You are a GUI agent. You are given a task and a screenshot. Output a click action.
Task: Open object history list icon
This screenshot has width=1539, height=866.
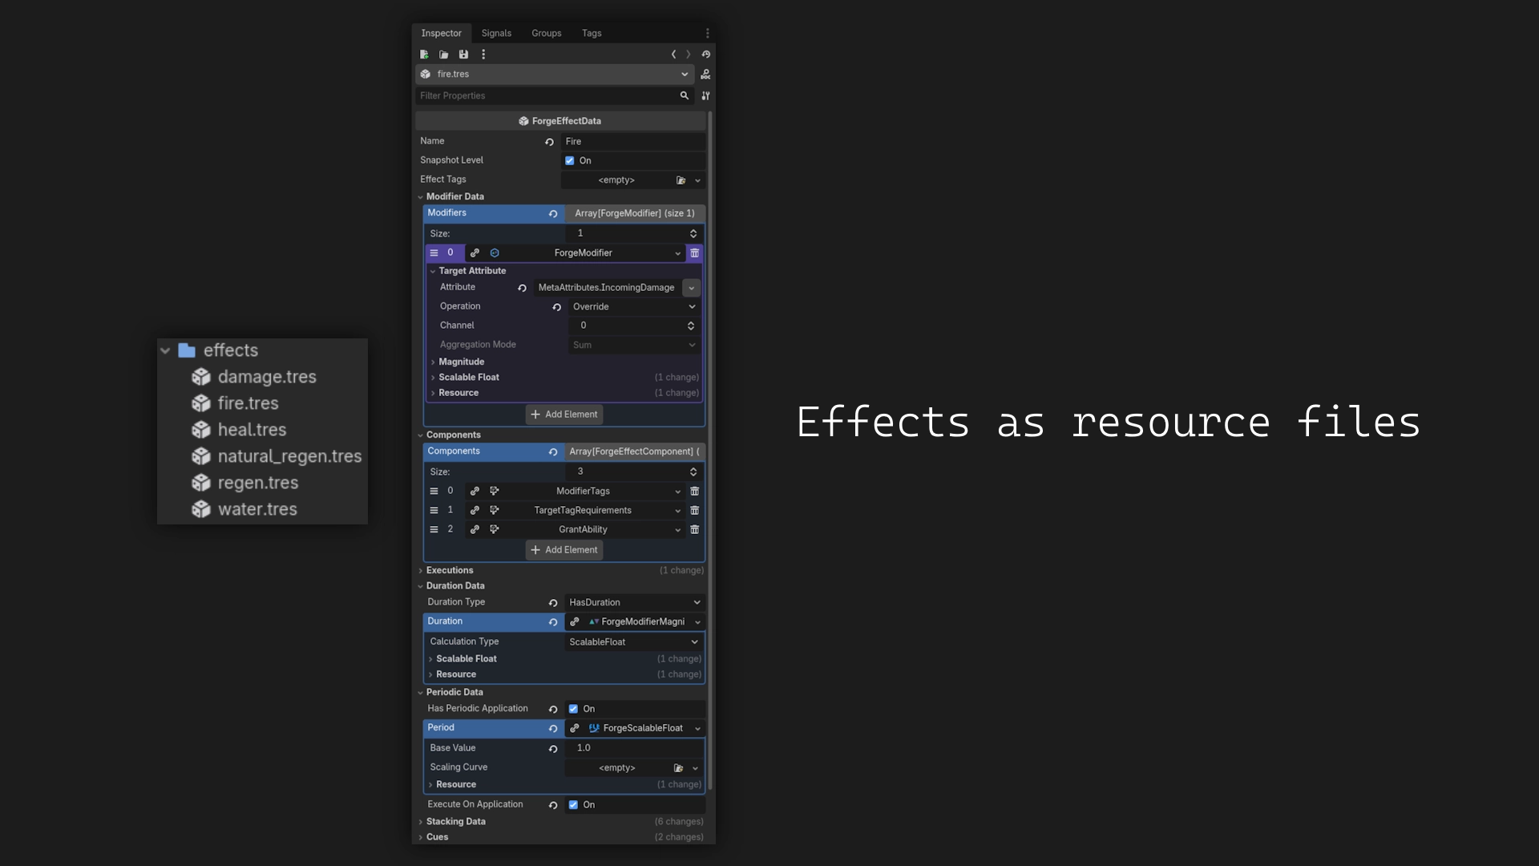[706, 55]
